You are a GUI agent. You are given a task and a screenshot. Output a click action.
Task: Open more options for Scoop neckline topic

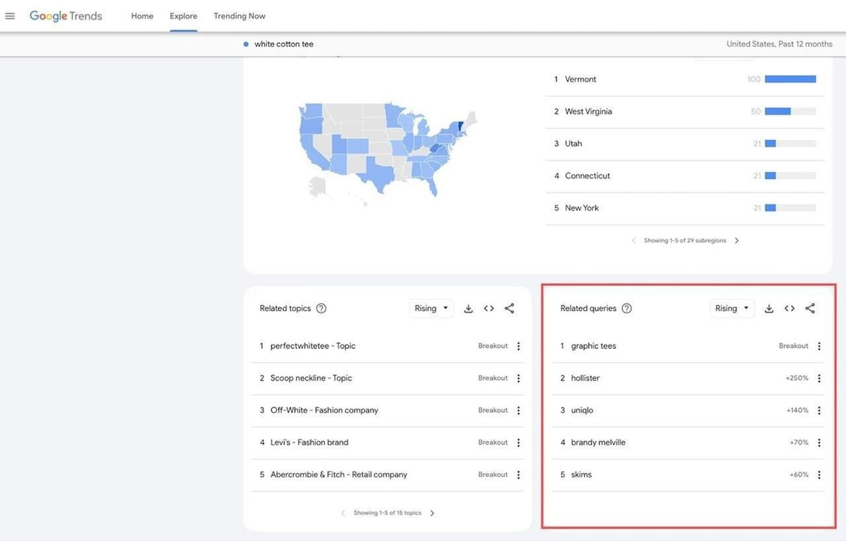coord(518,379)
